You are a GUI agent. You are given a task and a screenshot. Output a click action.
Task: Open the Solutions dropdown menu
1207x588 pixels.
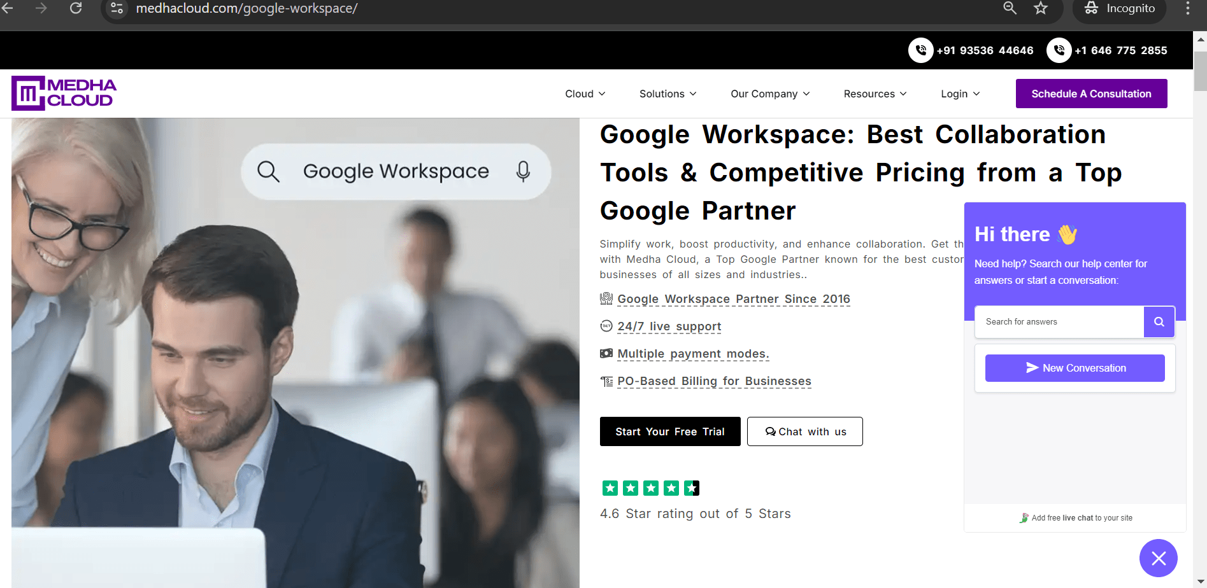tap(667, 94)
